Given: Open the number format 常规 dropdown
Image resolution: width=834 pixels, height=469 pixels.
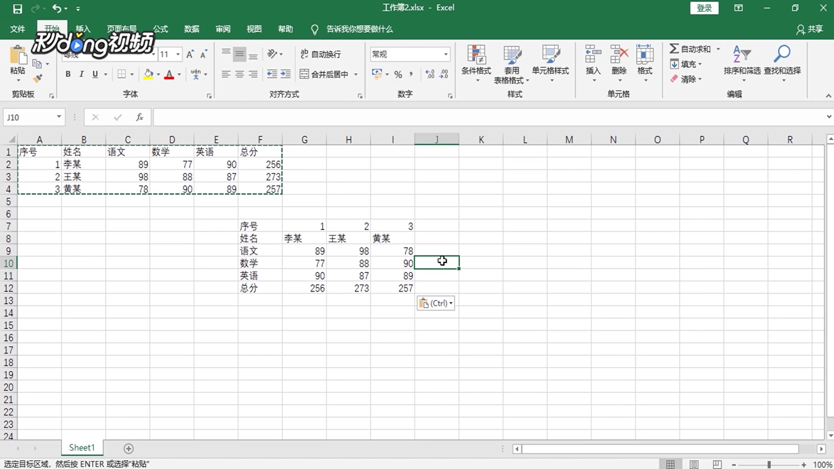Looking at the screenshot, I should (446, 54).
